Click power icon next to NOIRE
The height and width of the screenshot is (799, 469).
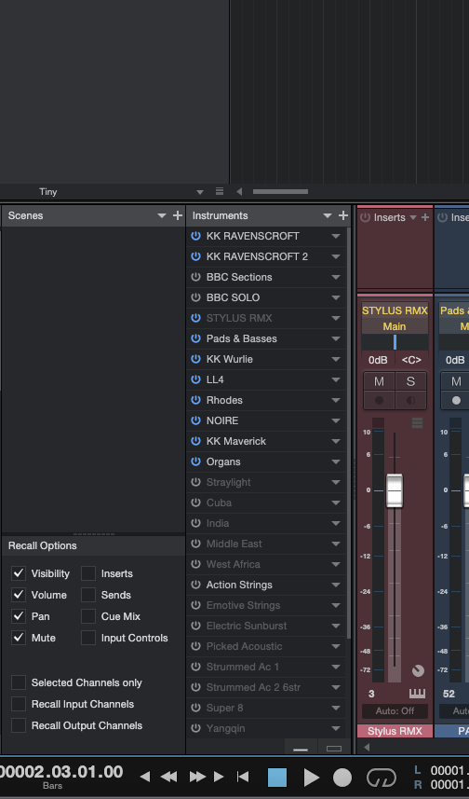195,420
